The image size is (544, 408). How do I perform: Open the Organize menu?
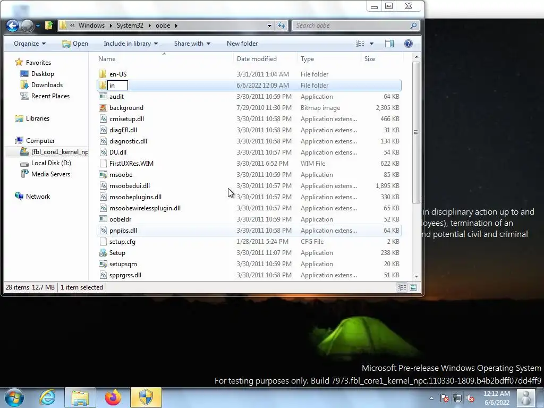(30, 44)
